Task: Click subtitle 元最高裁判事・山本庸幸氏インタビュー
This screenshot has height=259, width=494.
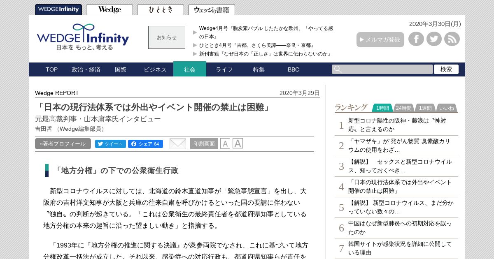Action: tap(98, 119)
